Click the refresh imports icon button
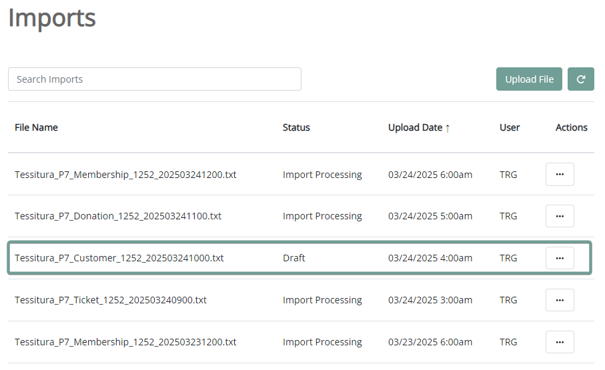The image size is (605, 370). coord(581,79)
